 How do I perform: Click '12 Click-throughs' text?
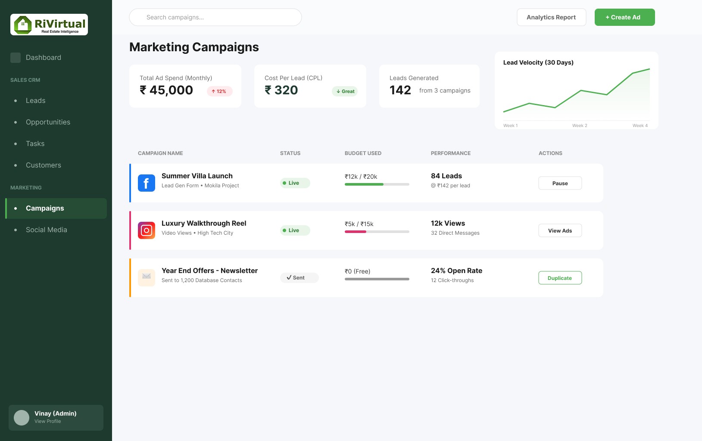tap(452, 280)
